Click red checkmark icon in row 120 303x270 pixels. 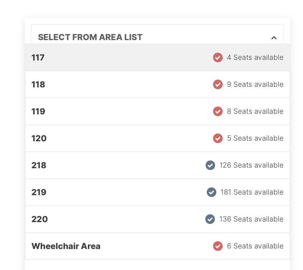[218, 138]
